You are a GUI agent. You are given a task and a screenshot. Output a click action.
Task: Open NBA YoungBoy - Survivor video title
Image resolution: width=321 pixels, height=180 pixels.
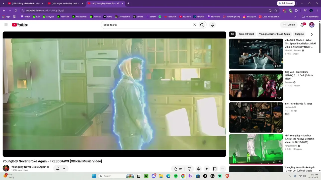299,139
